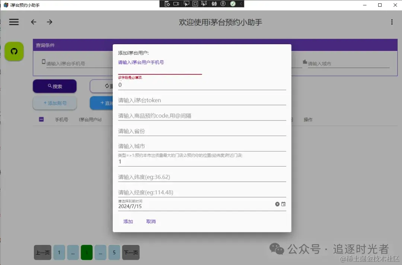402x265 pixels.
Task: Click the green checkmark in the capture toolbar
Action: 233,4
